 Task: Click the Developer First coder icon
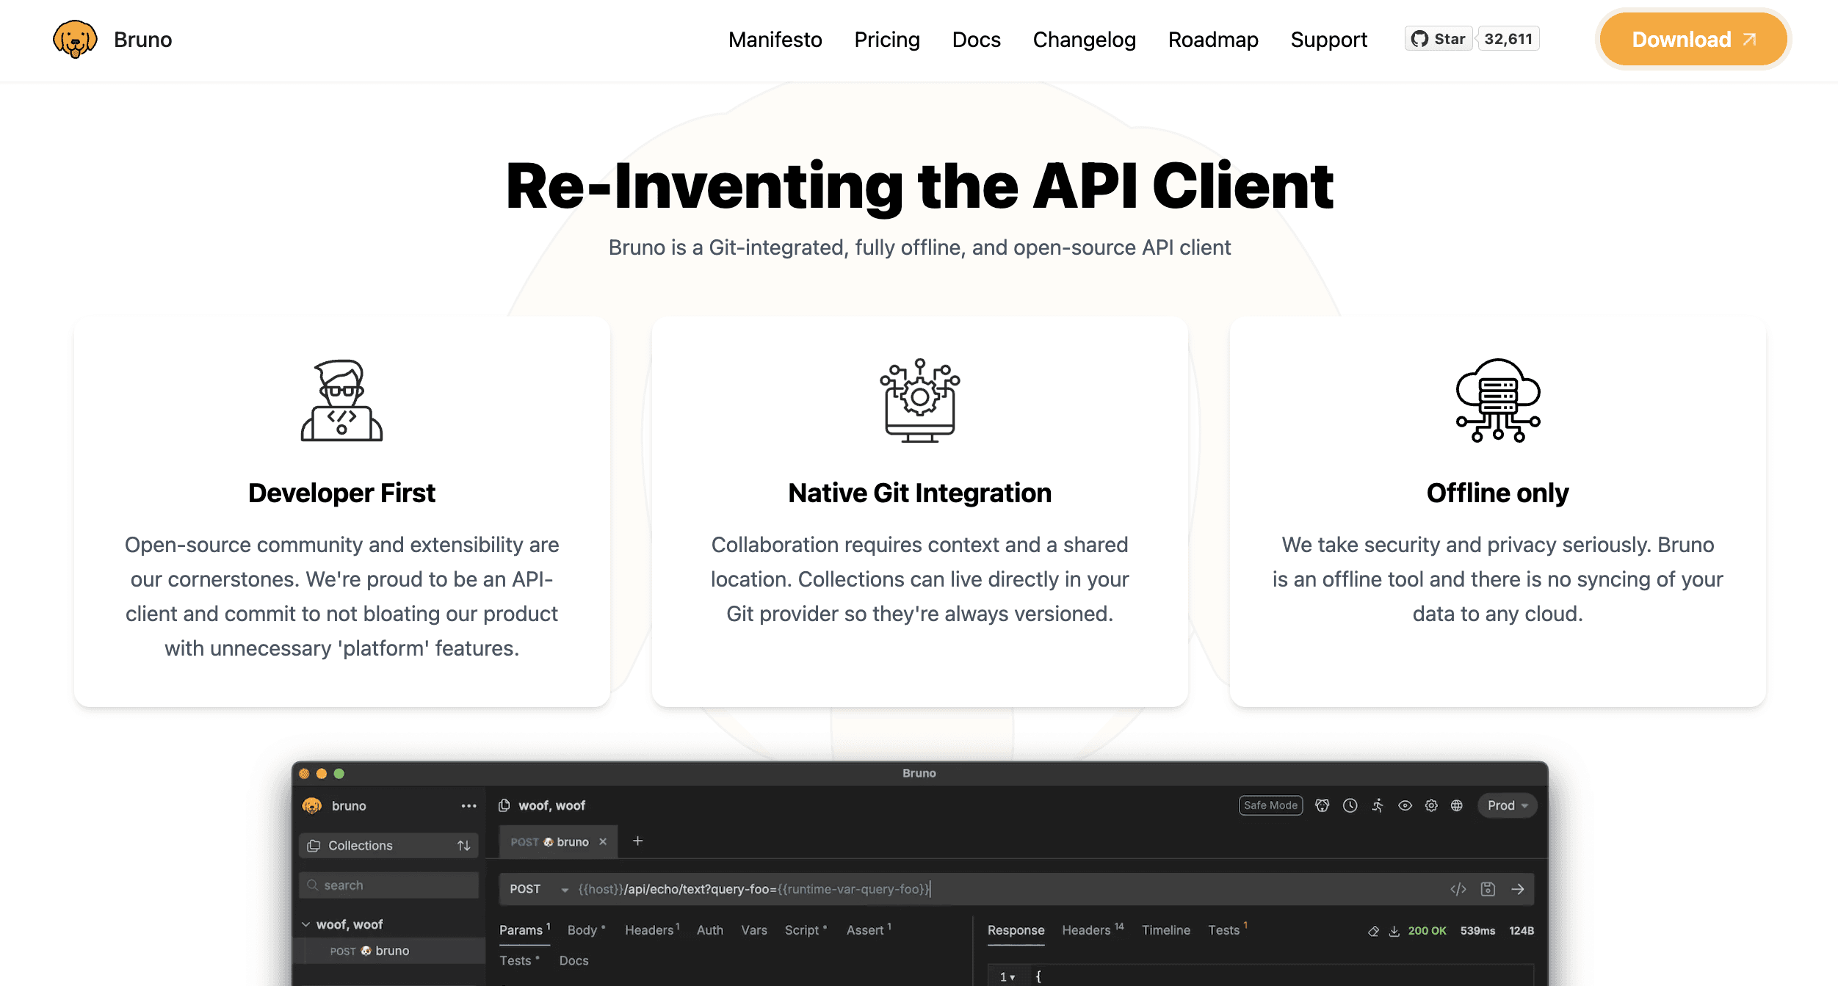click(x=341, y=400)
